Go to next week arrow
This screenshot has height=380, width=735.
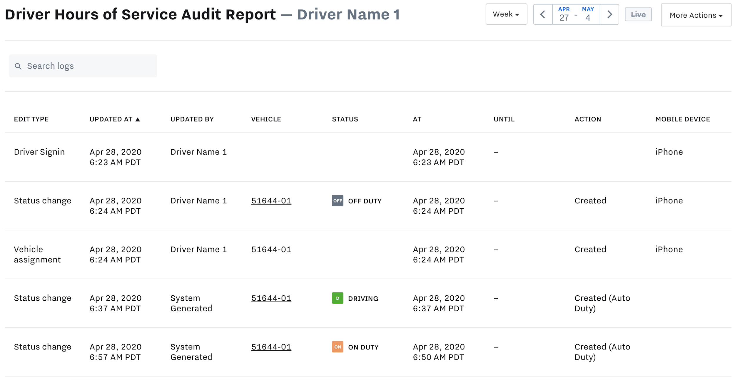609,14
